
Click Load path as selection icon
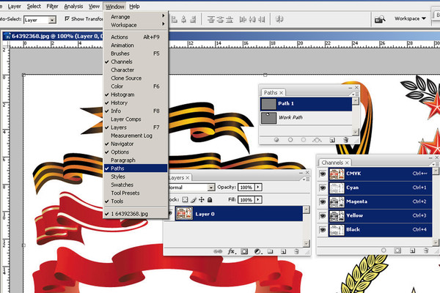coord(305,138)
